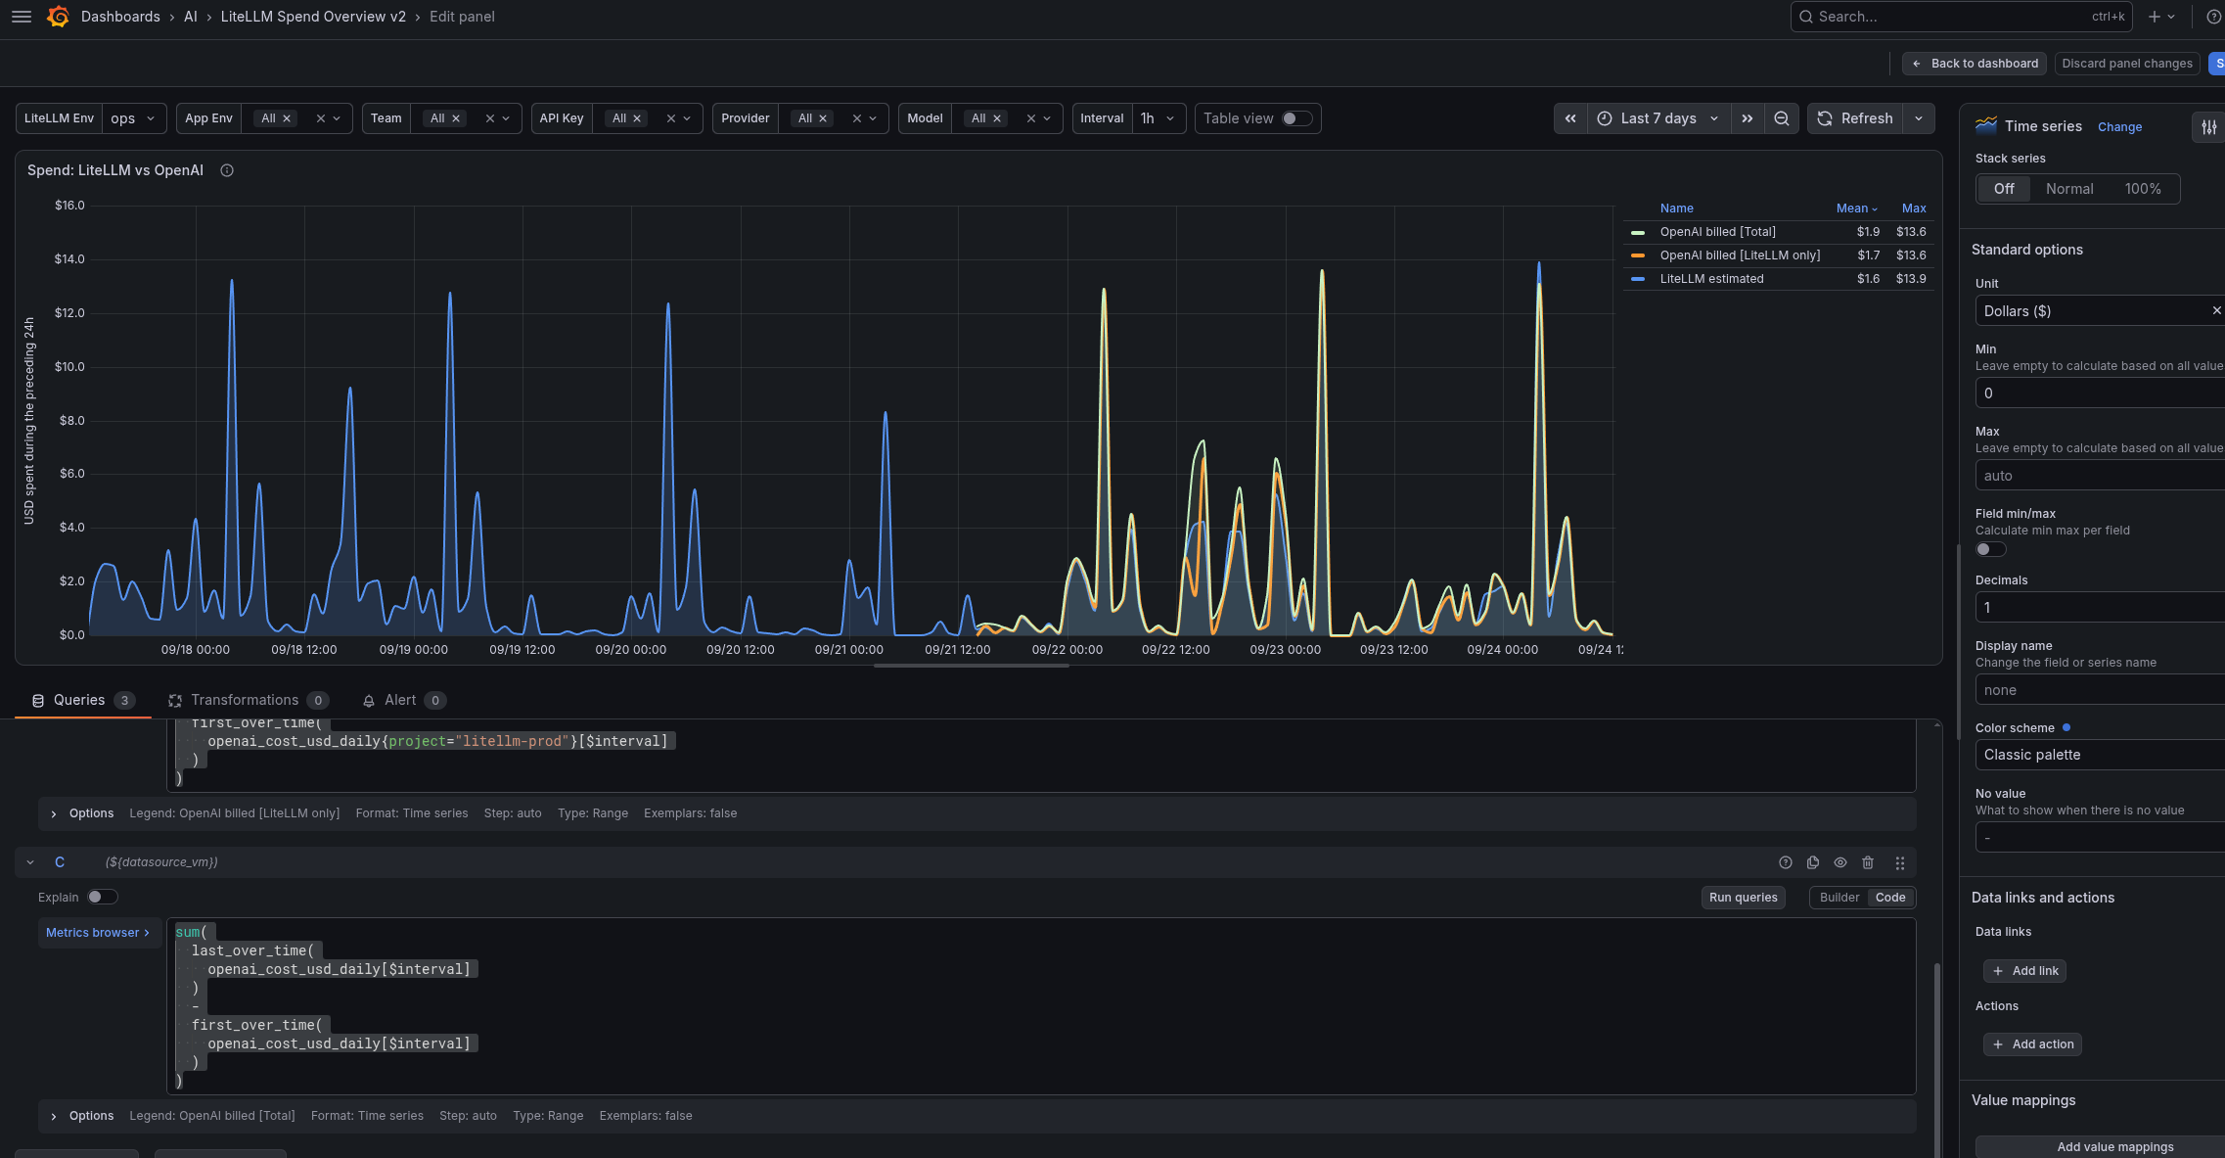Shift time range forwards with double-right arrows
This screenshot has height=1158, width=2225.
click(1748, 118)
